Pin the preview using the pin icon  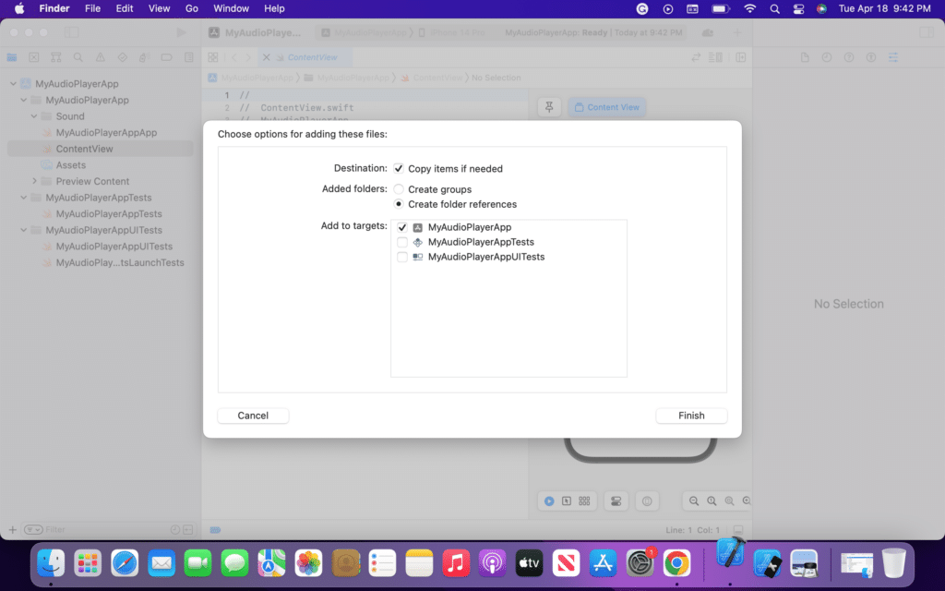(x=549, y=106)
